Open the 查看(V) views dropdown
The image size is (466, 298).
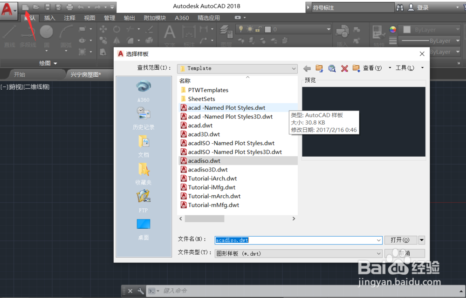coord(390,68)
